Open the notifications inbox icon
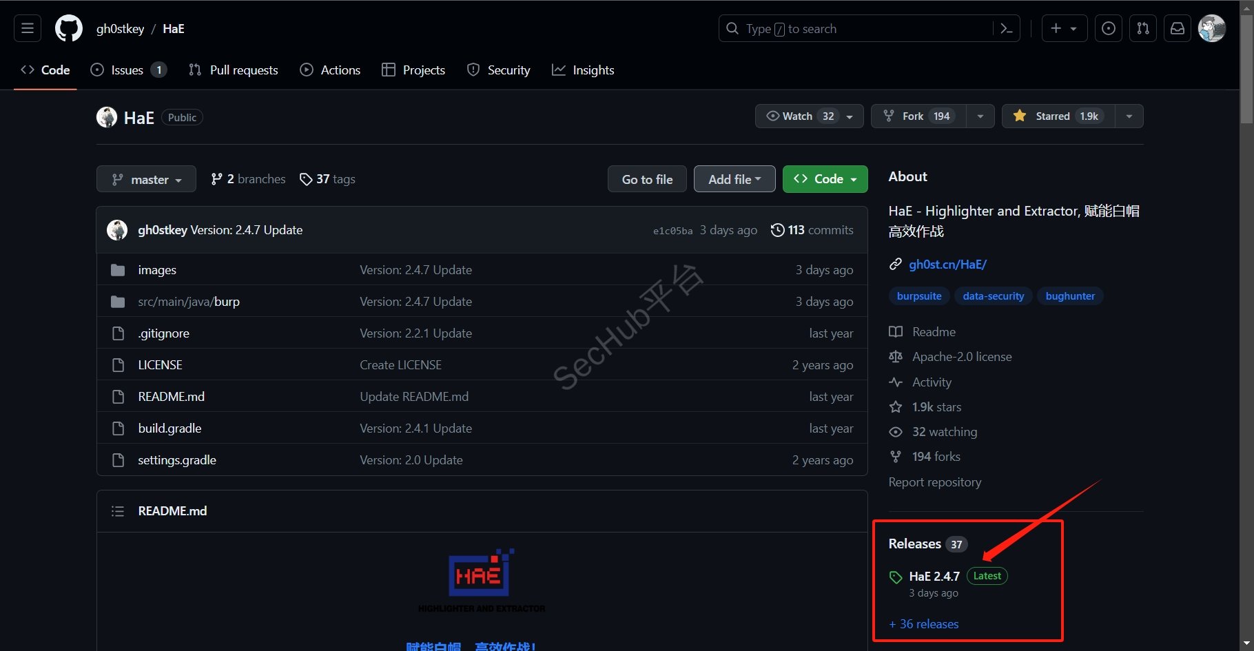The width and height of the screenshot is (1254, 651). pyautogui.click(x=1178, y=28)
